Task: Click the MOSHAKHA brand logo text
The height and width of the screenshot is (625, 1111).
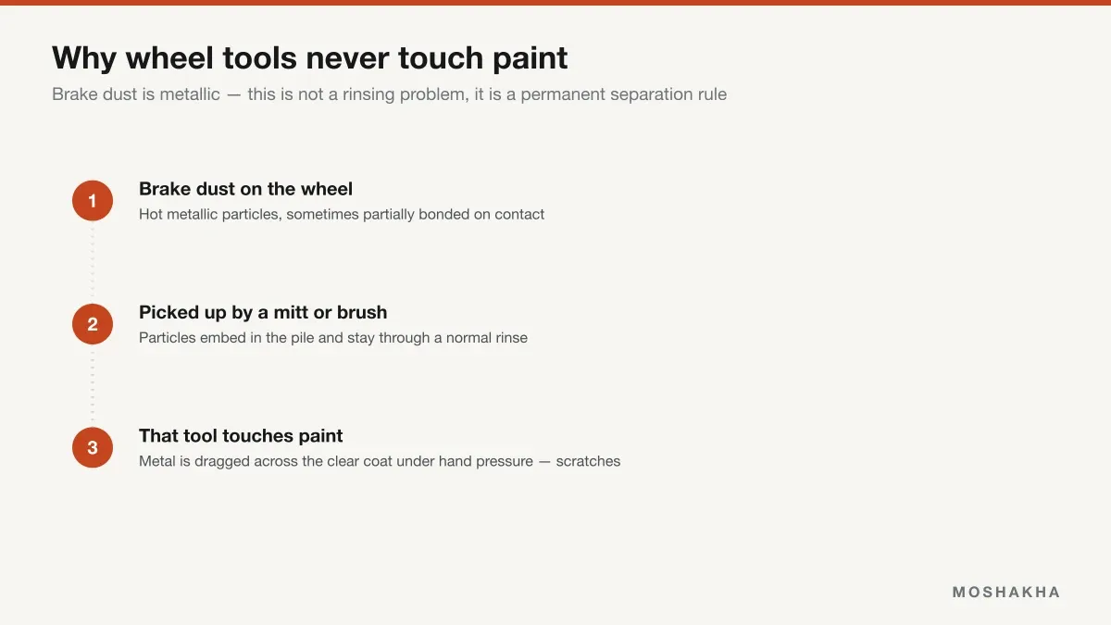Action: pos(1006,593)
